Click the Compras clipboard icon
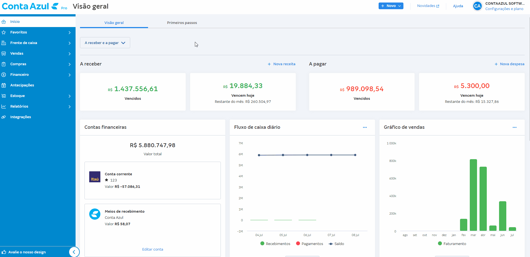Viewport: 530px width, 257px height. coord(4,64)
